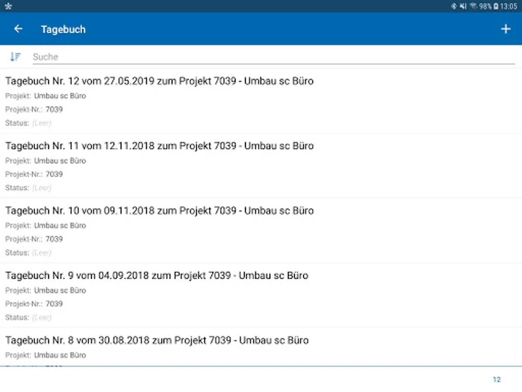Screen dimensions: 522x392
Task: Tap the Tagebuch header title
Action: (x=63, y=30)
